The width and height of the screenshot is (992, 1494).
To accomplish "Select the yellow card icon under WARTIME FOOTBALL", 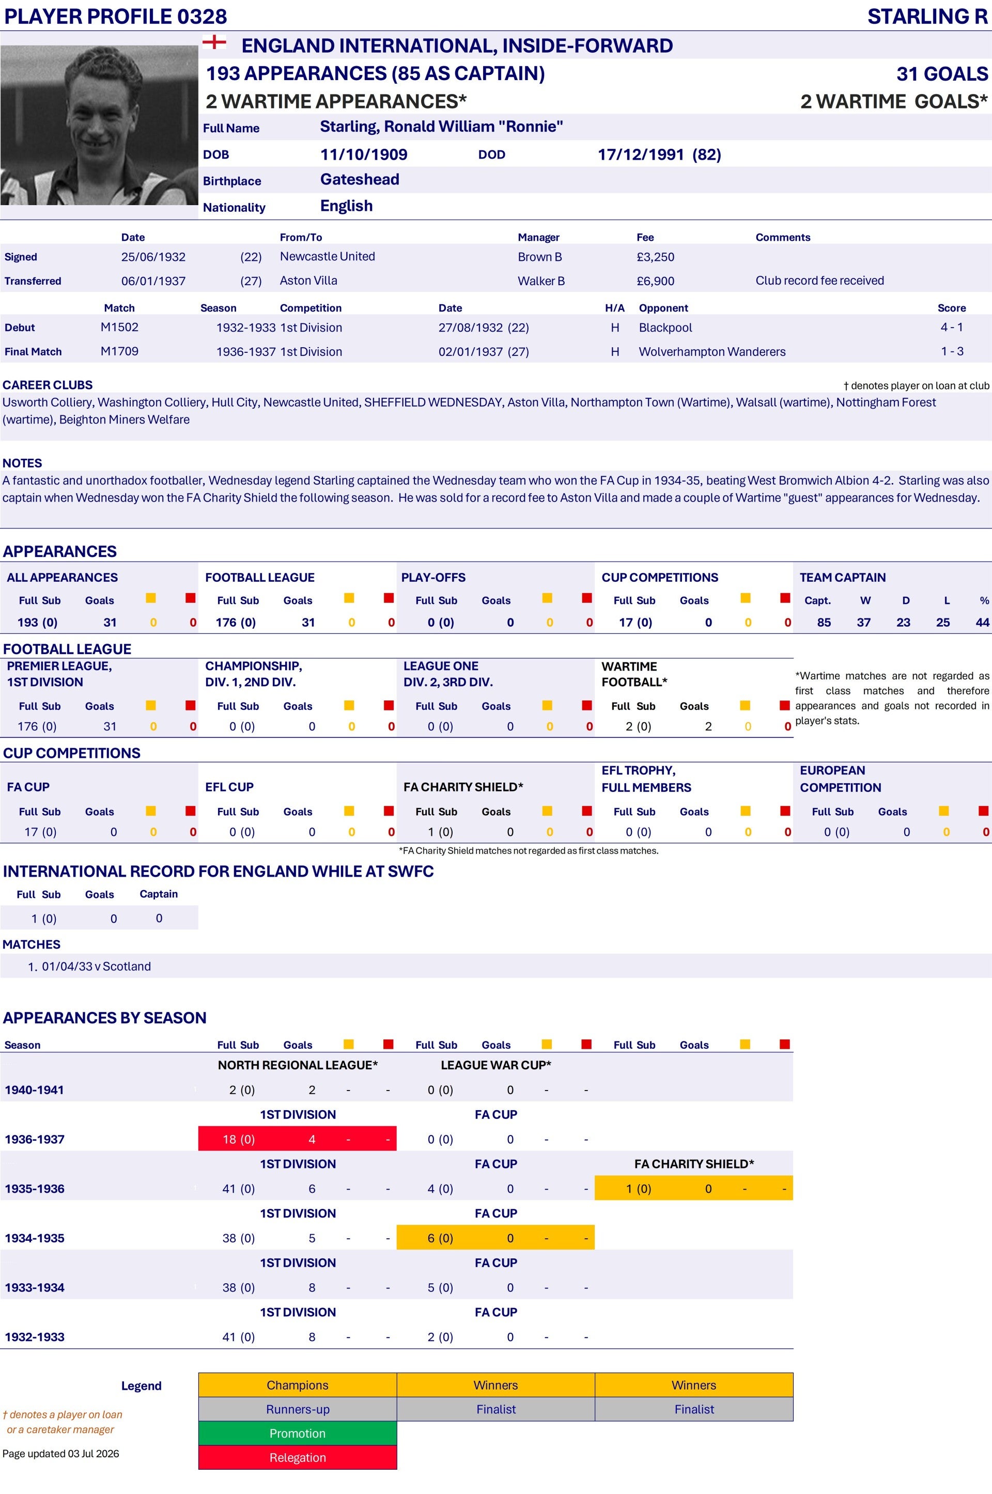I will pyautogui.click(x=745, y=705).
